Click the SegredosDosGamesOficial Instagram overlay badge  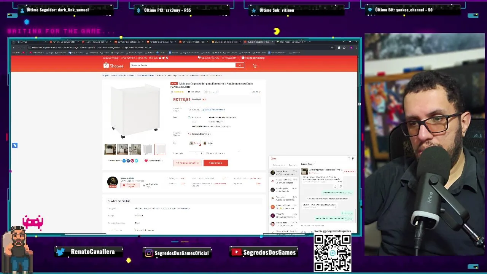pos(178,253)
